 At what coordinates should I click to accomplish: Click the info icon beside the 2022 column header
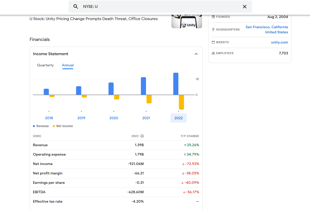[142, 136]
